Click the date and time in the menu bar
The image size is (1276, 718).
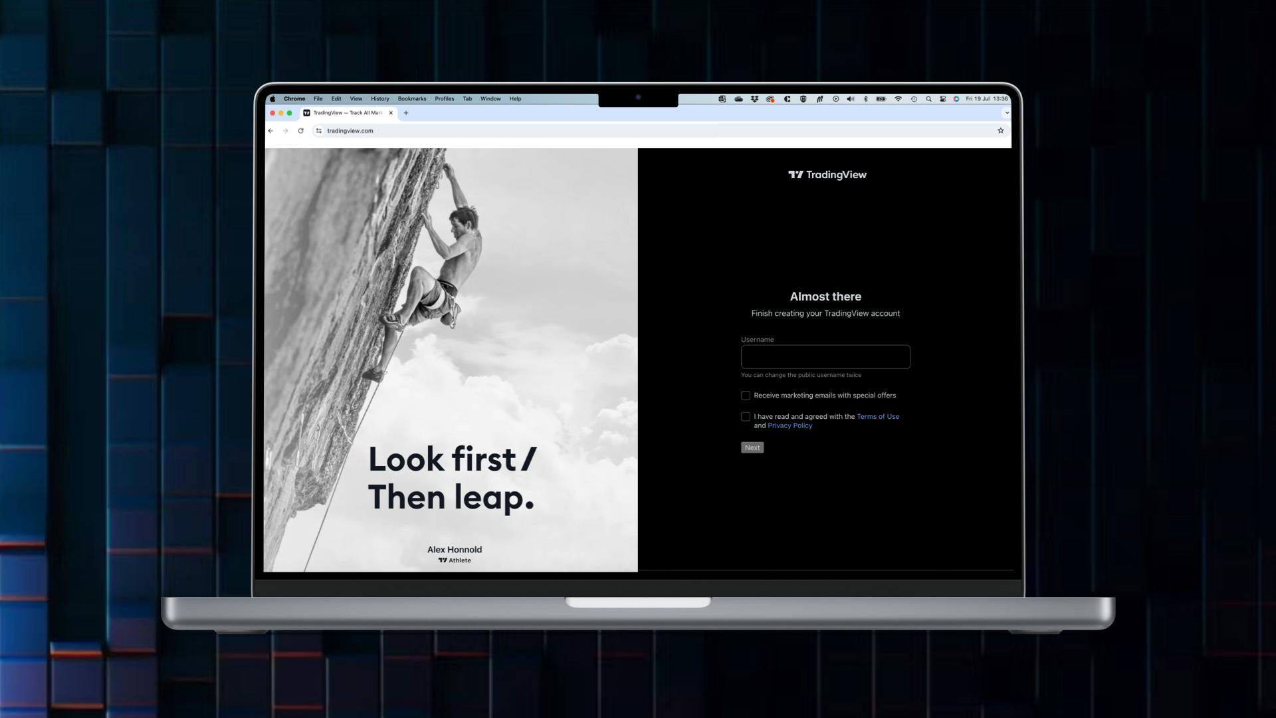pyautogui.click(x=987, y=99)
